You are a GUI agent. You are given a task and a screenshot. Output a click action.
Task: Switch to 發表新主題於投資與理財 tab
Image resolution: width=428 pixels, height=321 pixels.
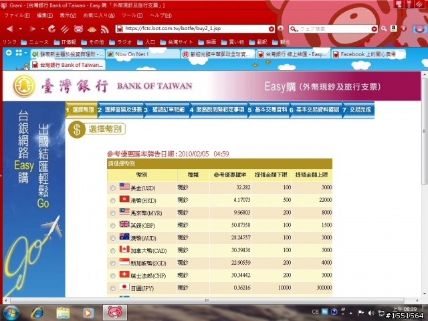68,54
